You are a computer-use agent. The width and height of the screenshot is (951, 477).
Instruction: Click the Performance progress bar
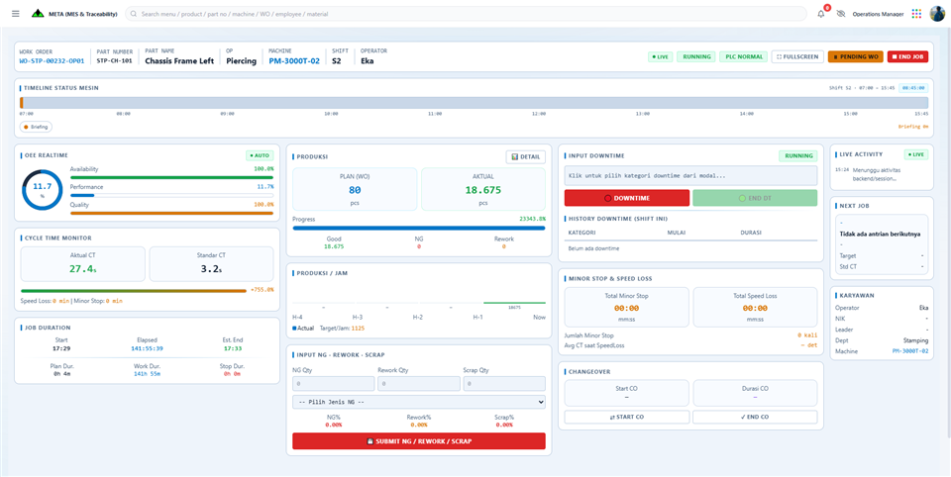[x=171, y=195]
